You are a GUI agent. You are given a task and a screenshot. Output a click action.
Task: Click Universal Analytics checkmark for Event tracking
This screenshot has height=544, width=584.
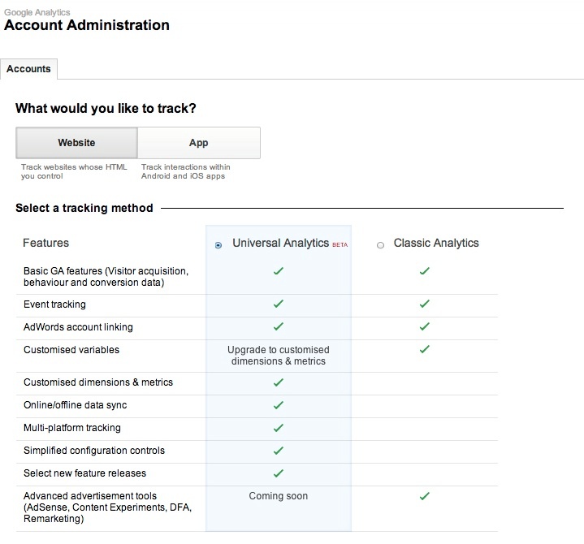coord(279,304)
